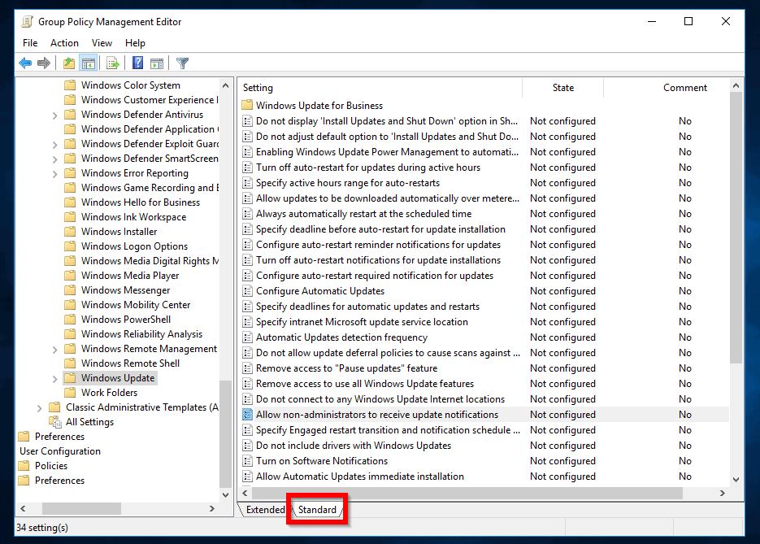Viewport: 760px width, 544px height.
Task: Switch to the Extended tab
Action: coord(265,510)
